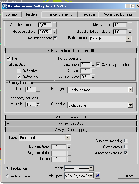Select the Production radio button
Screen dimensions: 139x184
coord(7,168)
